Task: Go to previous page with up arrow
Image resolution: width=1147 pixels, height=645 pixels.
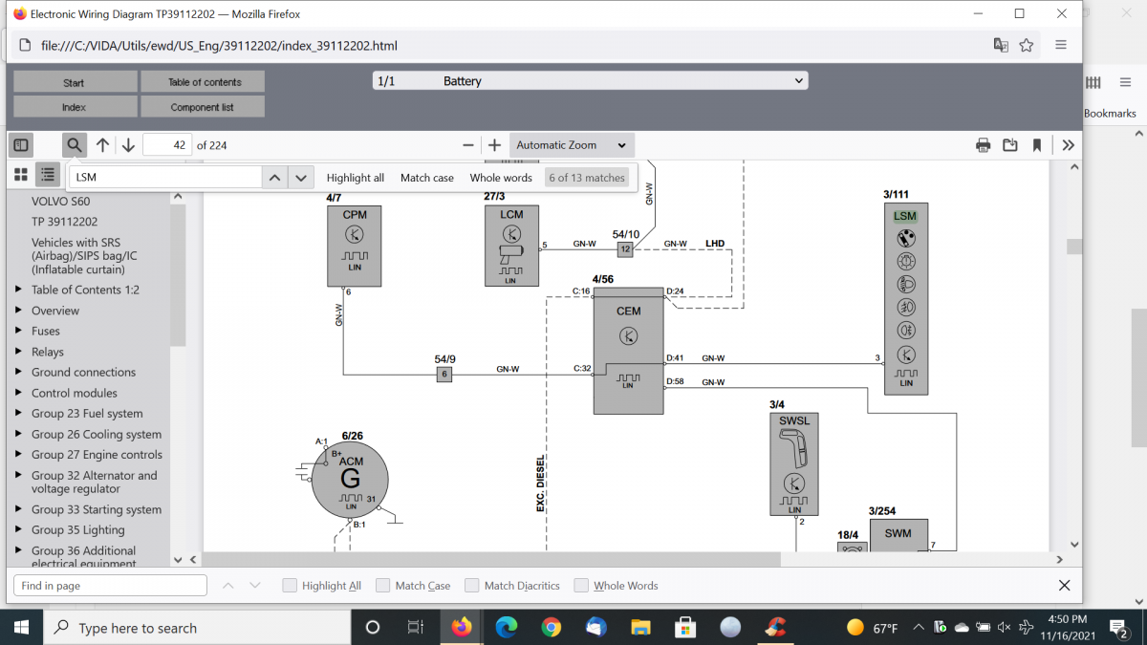Action: pos(102,145)
